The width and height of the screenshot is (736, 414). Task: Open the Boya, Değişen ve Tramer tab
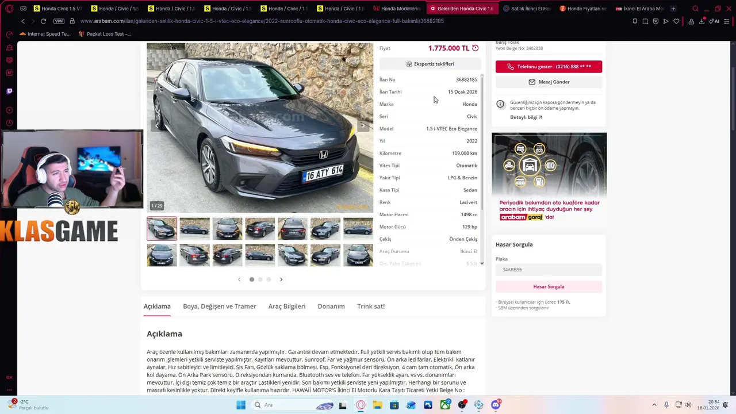coord(219,306)
